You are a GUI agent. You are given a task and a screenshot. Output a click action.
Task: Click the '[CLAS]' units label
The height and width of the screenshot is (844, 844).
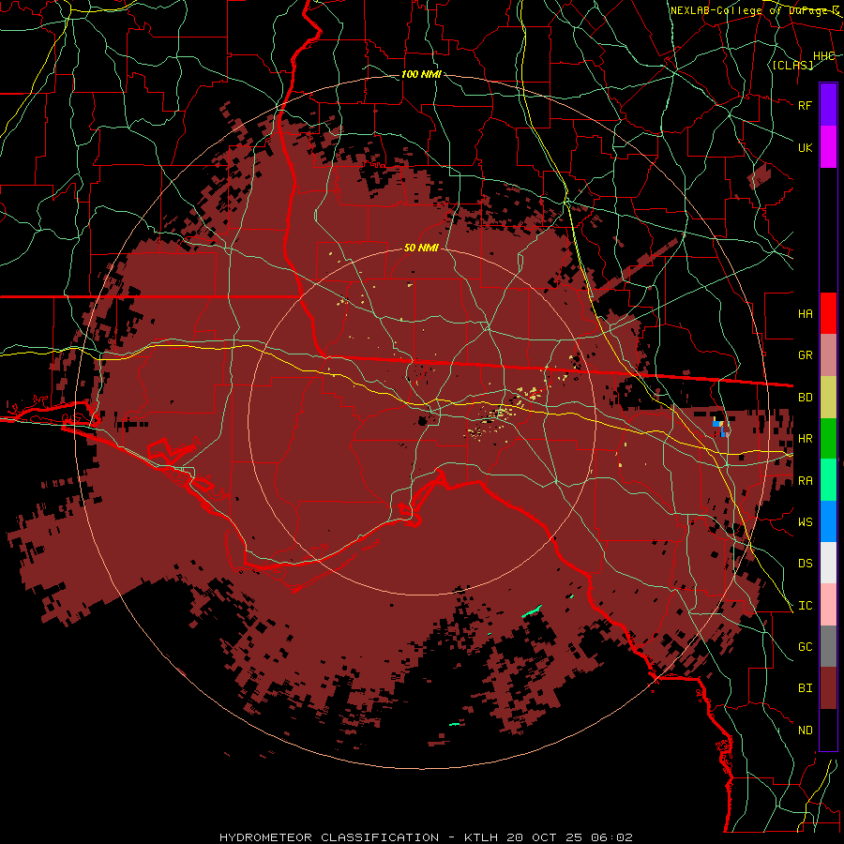pyautogui.click(x=792, y=65)
